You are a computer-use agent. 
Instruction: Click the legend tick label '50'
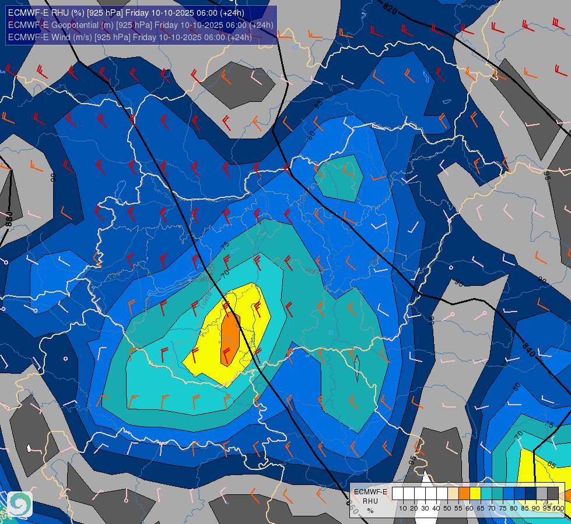pyautogui.click(x=447, y=508)
